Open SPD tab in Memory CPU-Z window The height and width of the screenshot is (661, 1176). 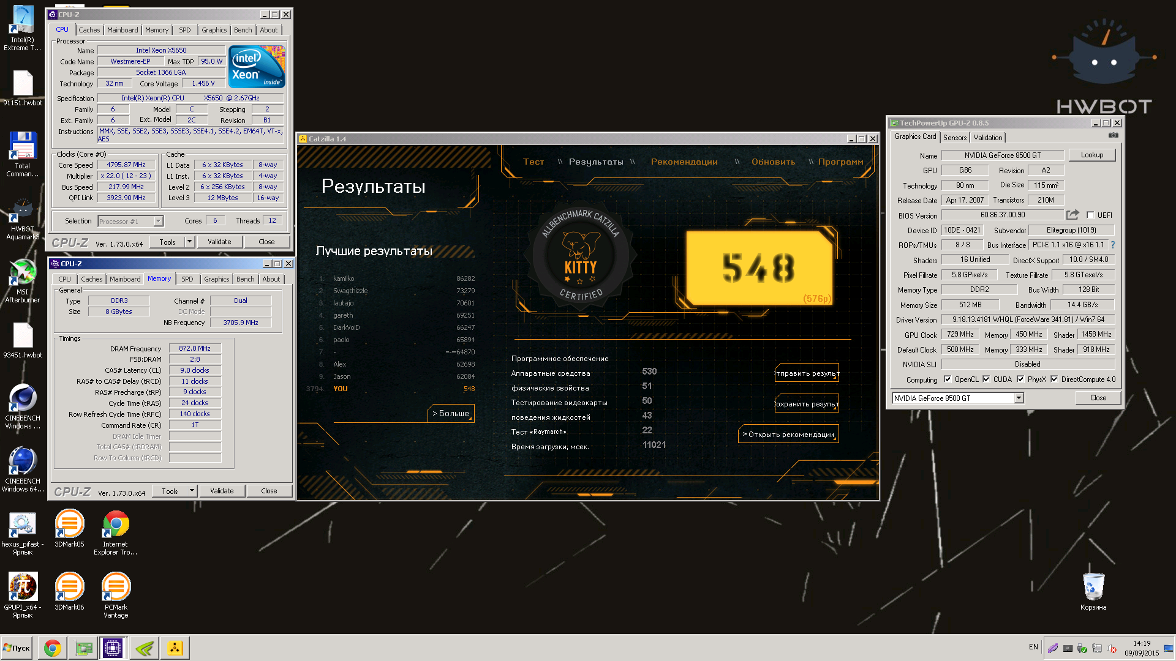pos(187,279)
